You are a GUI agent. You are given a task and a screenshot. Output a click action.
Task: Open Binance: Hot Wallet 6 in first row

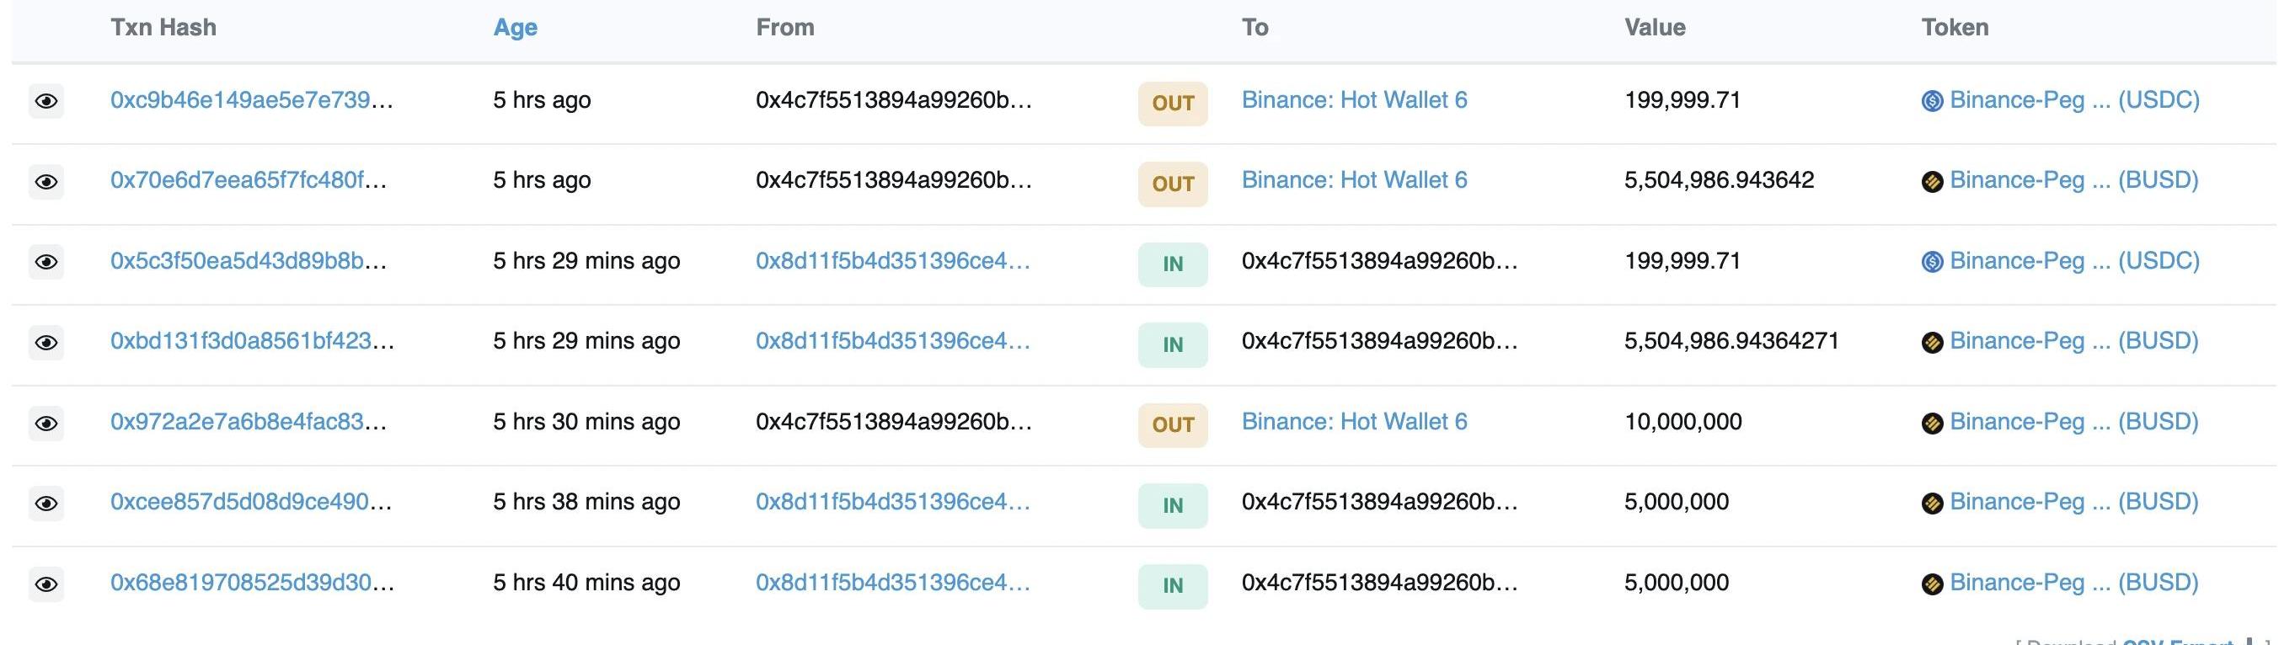[x=1353, y=99]
